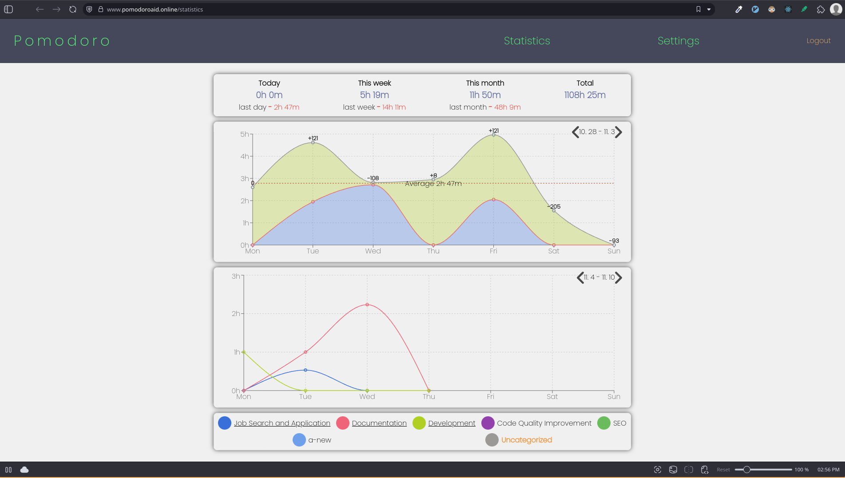Toggle the Documentation category in legend
The image size is (845, 478).
pyautogui.click(x=379, y=423)
